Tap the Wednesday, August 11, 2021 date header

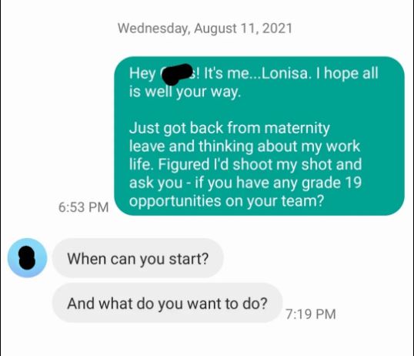coord(205,29)
